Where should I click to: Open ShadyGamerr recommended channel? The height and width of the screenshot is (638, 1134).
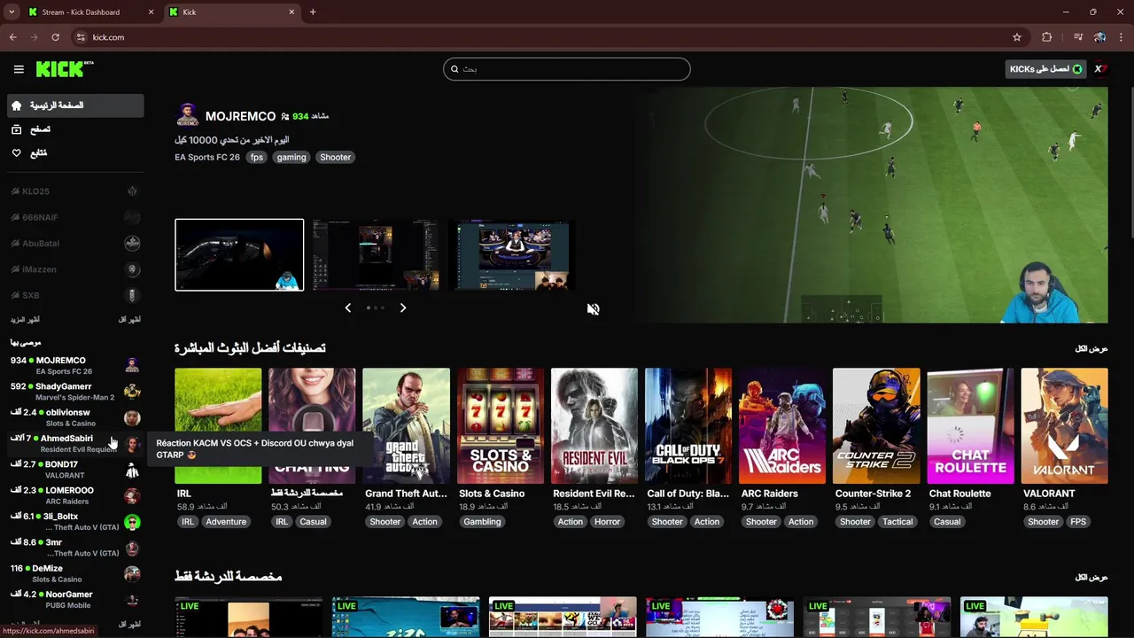(74, 392)
